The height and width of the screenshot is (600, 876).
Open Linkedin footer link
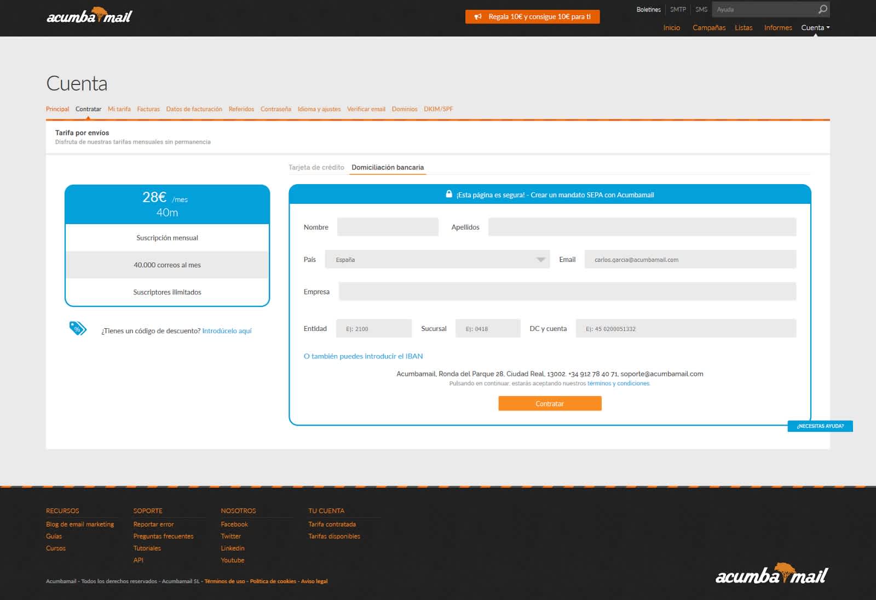[x=233, y=548]
